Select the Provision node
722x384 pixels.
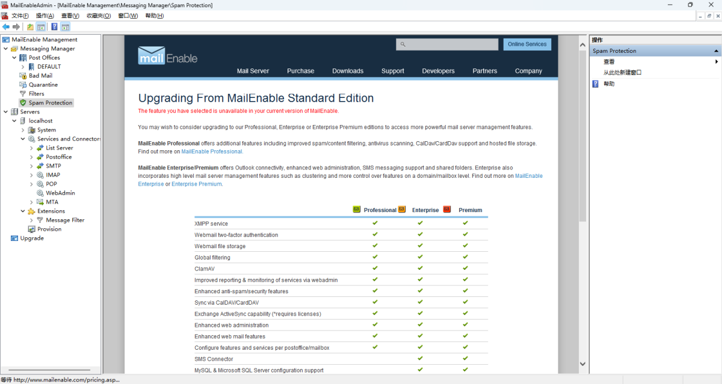point(49,229)
